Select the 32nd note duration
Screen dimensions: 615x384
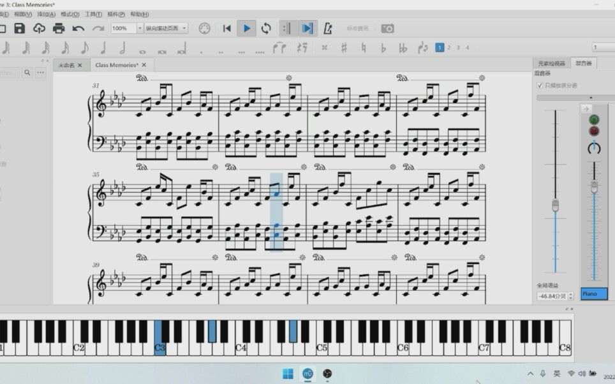45,48
